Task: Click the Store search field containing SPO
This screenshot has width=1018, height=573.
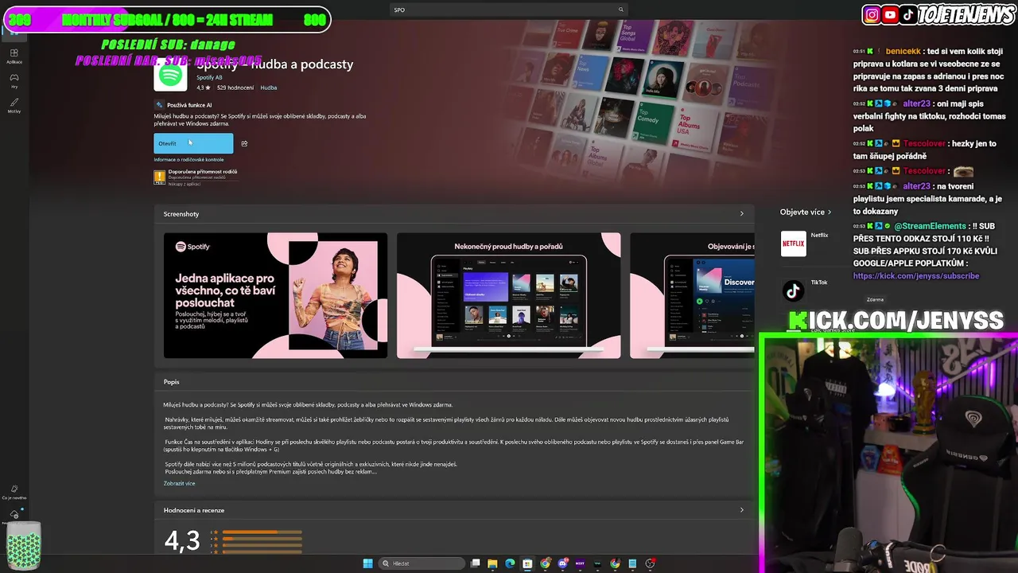Action: [509, 10]
